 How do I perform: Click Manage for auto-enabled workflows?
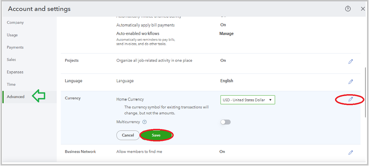226,33
